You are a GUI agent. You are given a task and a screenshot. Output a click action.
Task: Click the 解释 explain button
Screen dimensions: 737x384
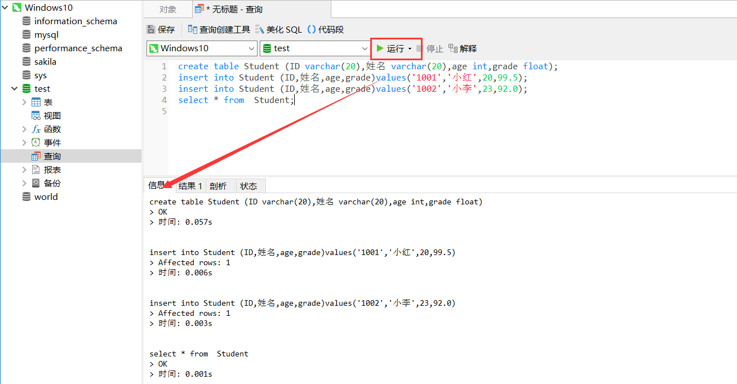(x=463, y=49)
